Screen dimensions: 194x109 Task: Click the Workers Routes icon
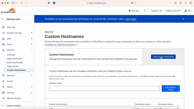pyautogui.click(x=3, y=98)
